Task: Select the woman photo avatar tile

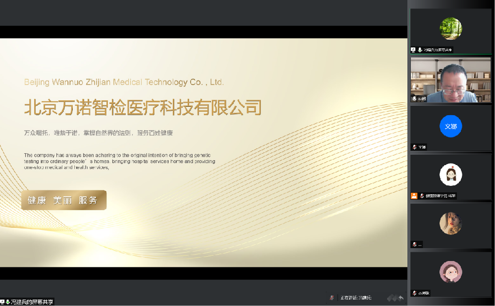Action: coord(451,225)
